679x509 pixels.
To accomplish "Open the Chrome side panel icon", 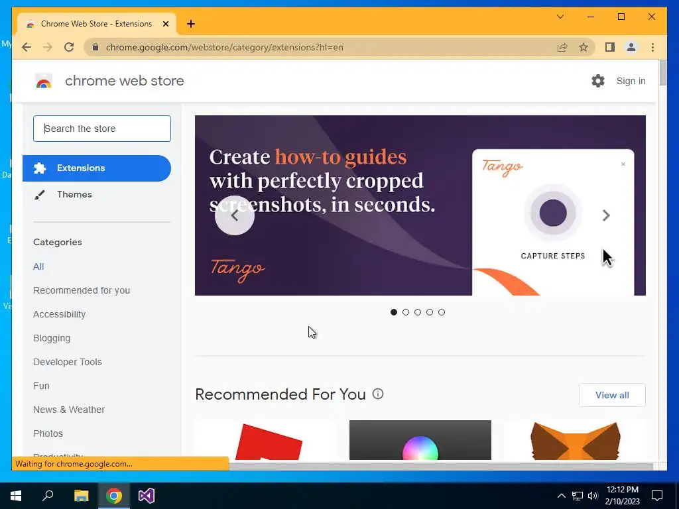I will [x=610, y=47].
